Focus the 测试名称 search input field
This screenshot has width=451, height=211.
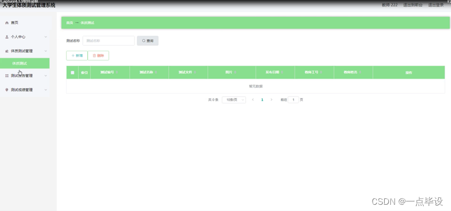pos(109,41)
